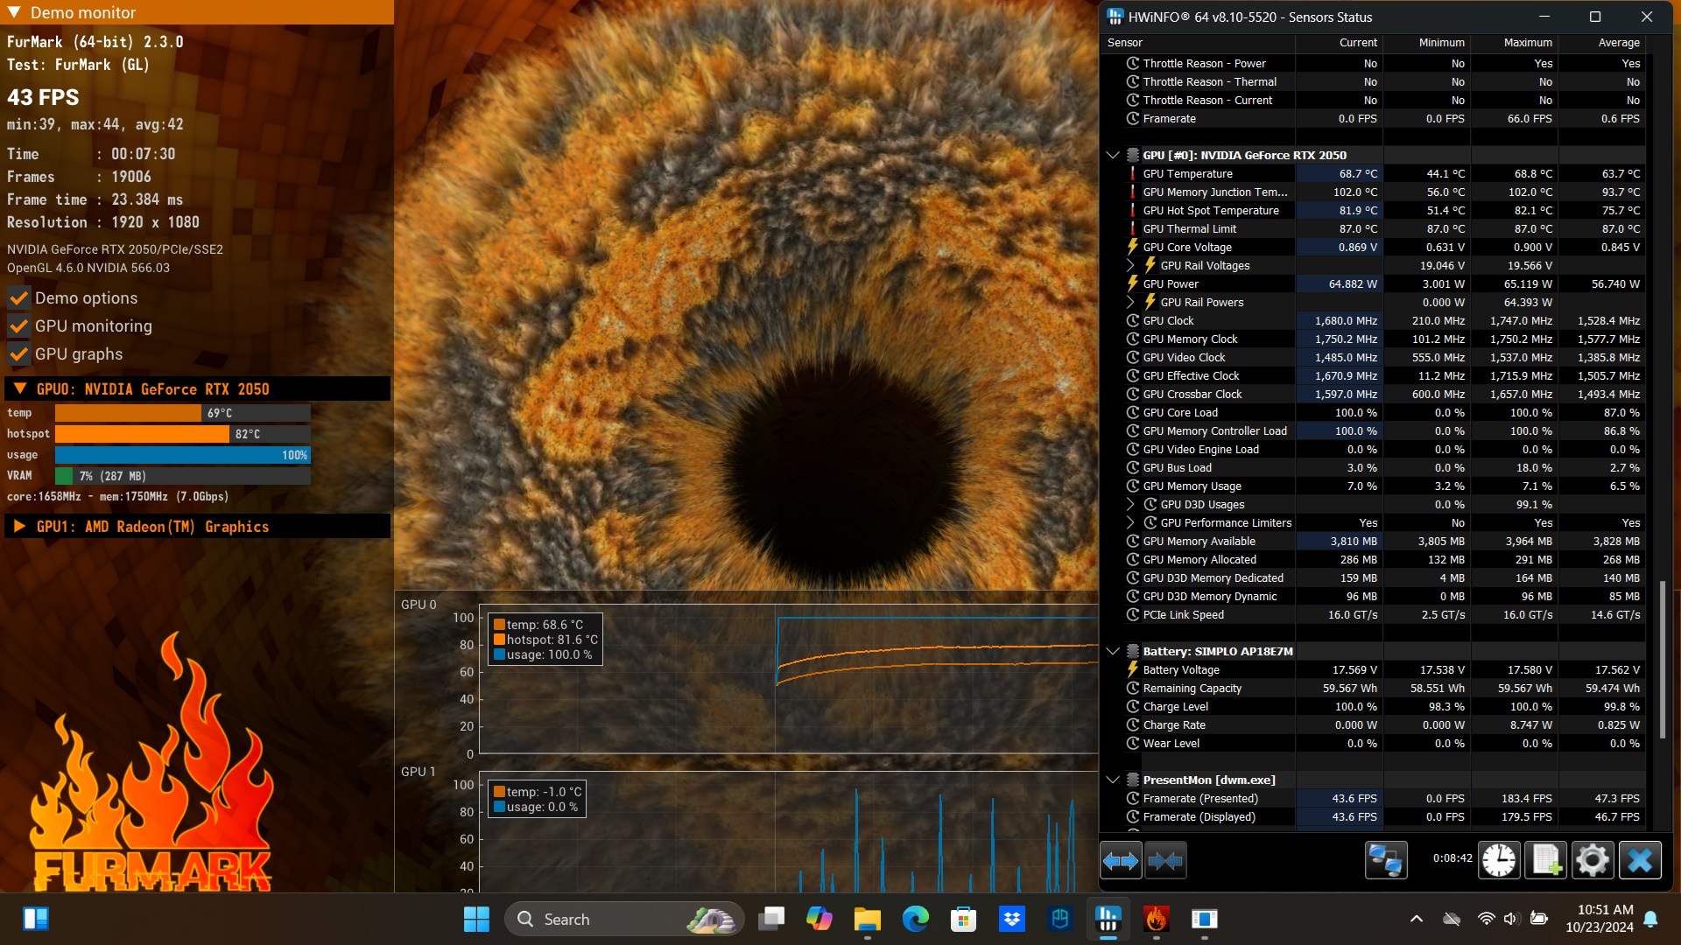The image size is (1681, 945).
Task: Open Microsoft Edge from the taskbar
Action: (916, 919)
